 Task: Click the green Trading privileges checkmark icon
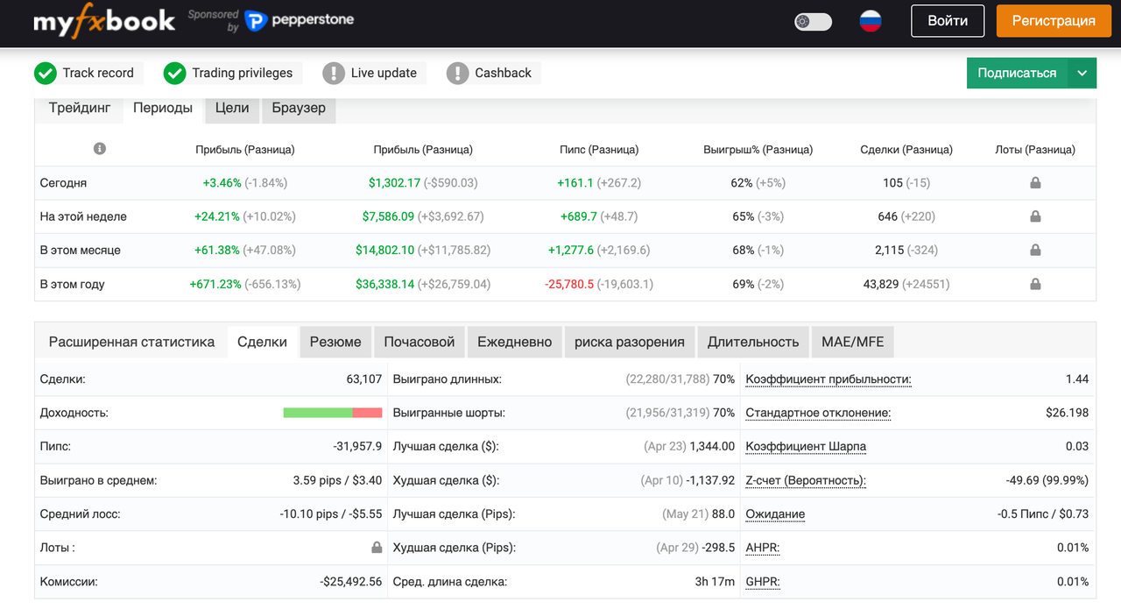click(x=175, y=73)
